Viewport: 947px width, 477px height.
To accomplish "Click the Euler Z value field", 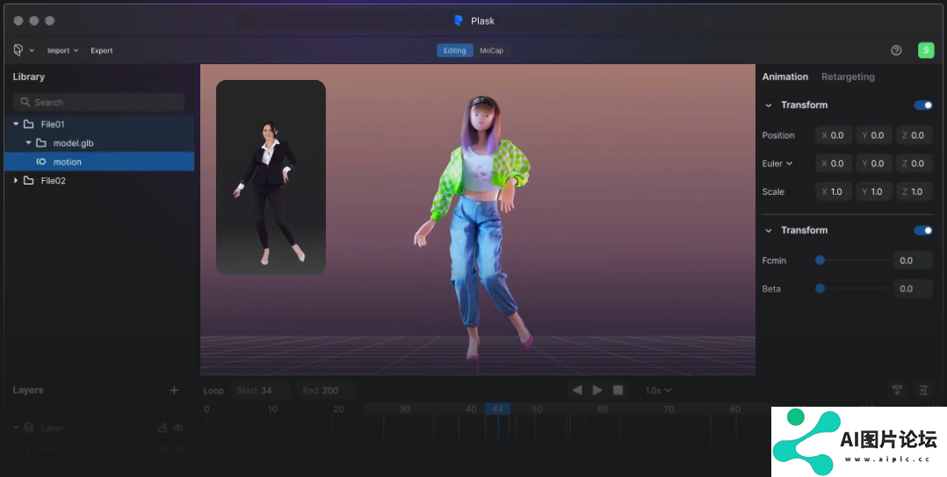I will click(x=914, y=163).
